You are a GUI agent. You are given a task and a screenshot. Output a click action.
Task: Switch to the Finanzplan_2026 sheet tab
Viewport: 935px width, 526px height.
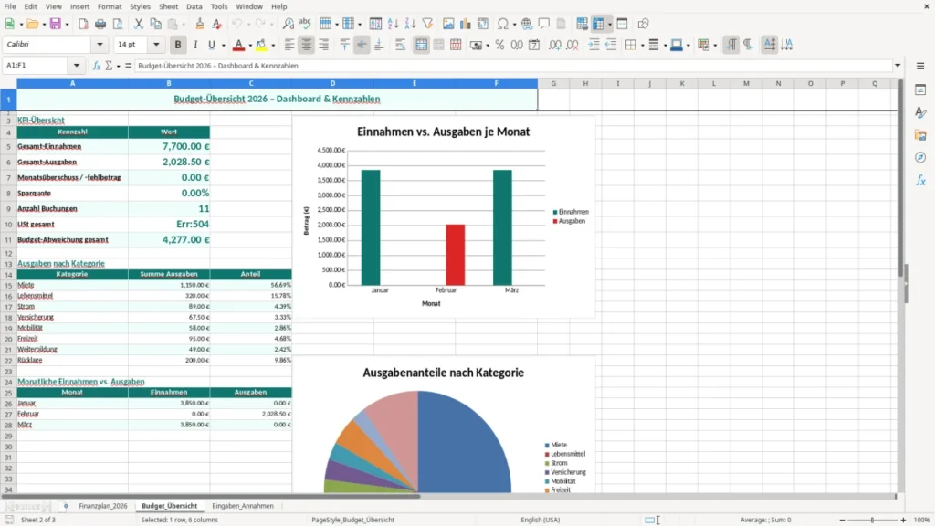[103, 506]
